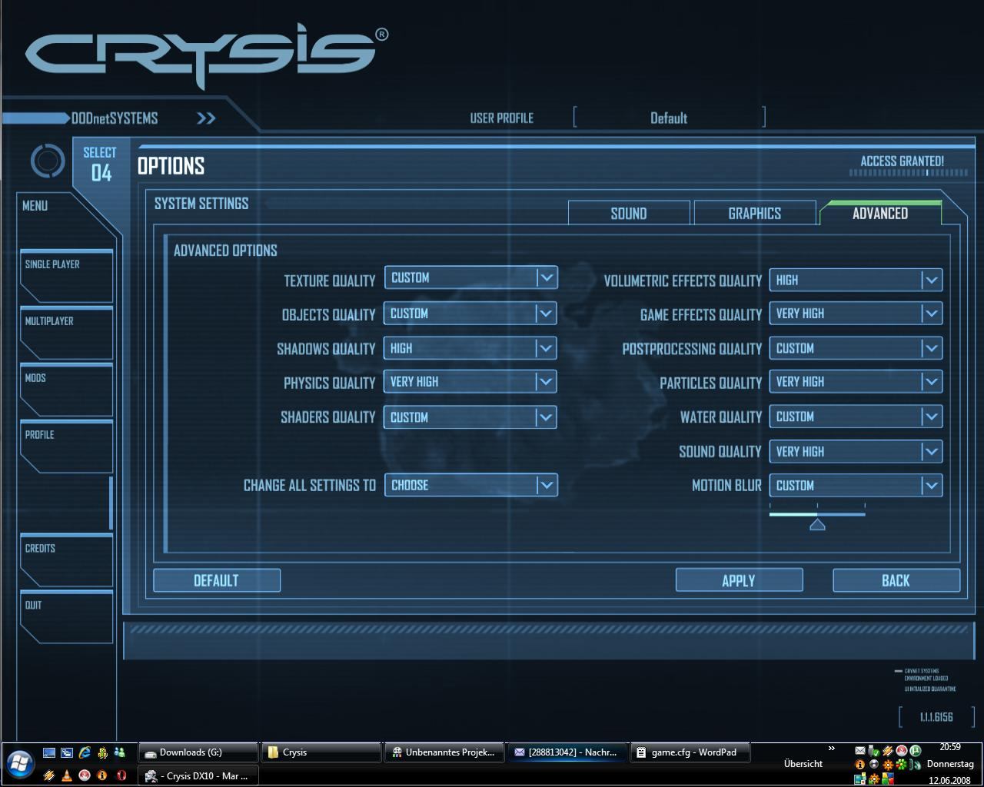984x787 pixels.
Task: Click the Switch Between Windows quick launch icon
Action: pyautogui.click(x=67, y=752)
